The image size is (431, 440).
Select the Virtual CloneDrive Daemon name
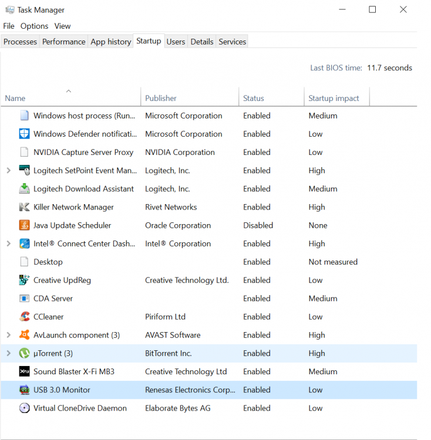(x=80, y=408)
